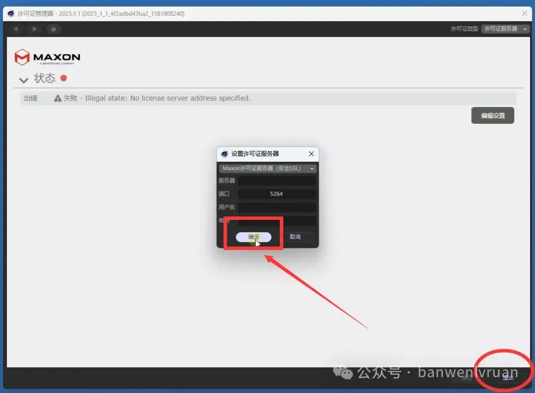Select the error text 'No license server address specified'

tap(190, 98)
